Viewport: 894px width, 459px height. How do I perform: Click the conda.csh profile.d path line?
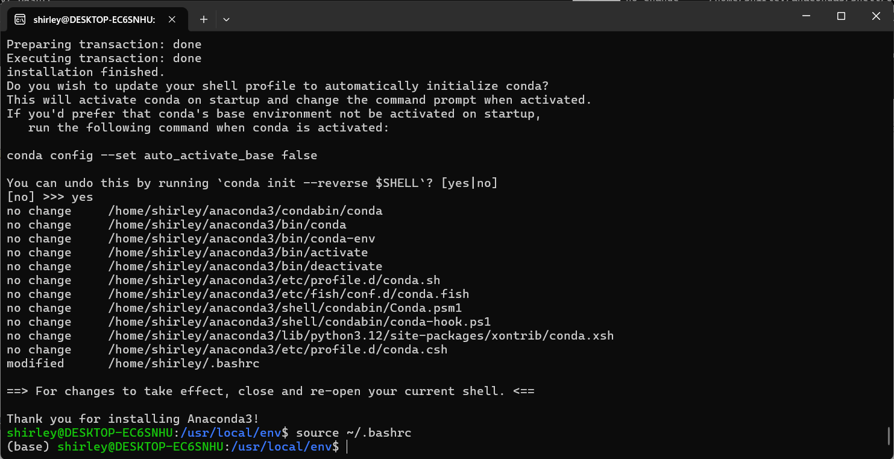277,349
